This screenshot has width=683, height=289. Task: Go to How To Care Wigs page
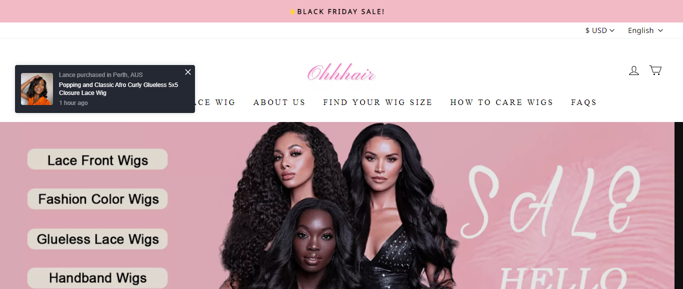(x=501, y=102)
